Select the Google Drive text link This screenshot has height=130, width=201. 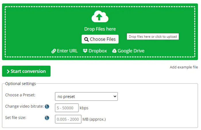(131, 51)
